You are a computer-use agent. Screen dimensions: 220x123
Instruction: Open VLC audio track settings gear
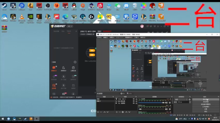(170, 103)
